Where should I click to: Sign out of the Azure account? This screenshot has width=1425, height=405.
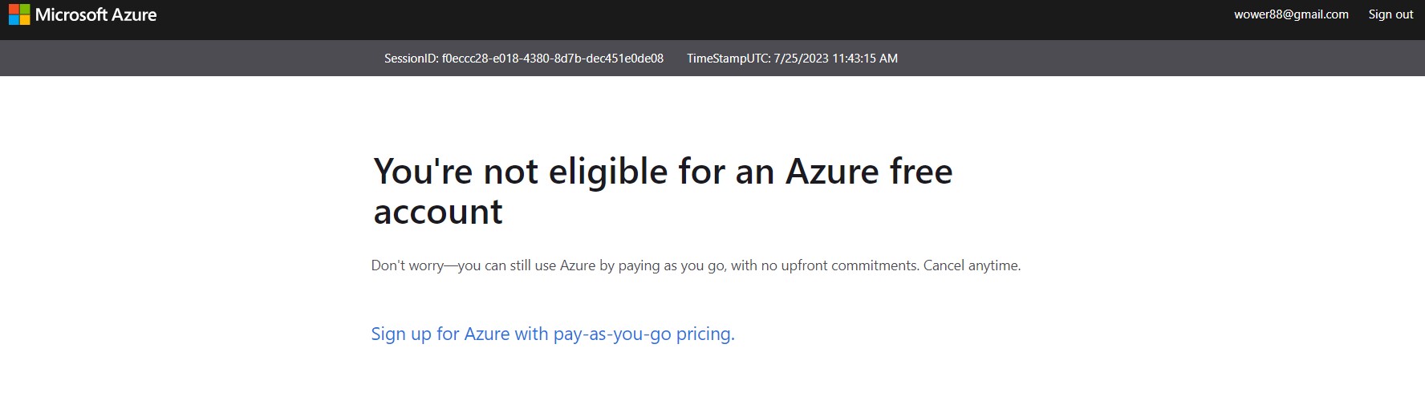(1390, 14)
